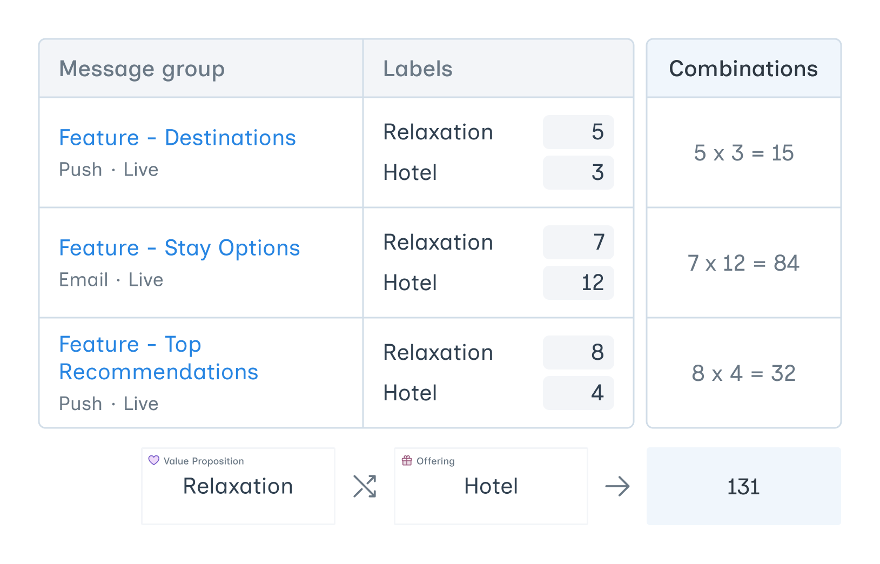Click Hotel count 3 for Destinations
880x564 pixels.
(x=579, y=173)
